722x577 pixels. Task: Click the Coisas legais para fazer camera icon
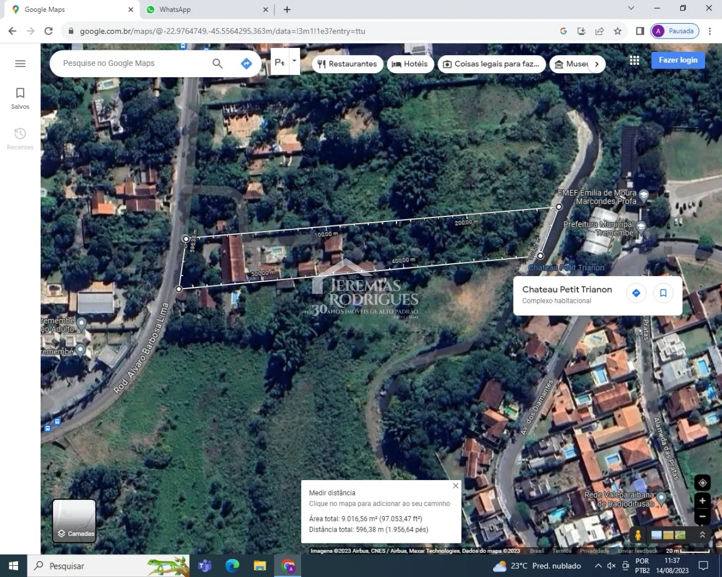(447, 64)
